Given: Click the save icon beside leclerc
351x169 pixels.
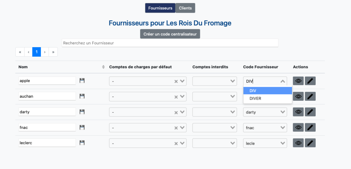Looking at the screenshot, I should click(x=82, y=143).
